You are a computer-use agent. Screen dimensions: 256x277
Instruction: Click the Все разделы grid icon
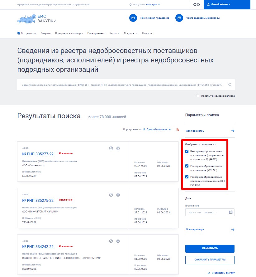(x=18, y=33)
